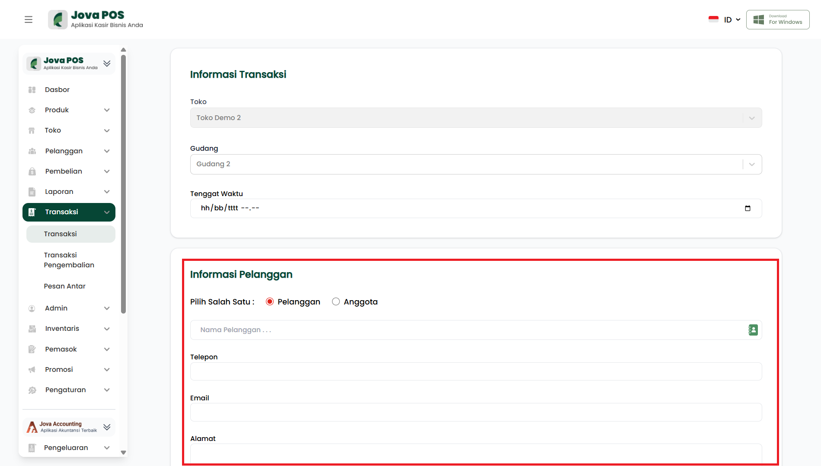Click the Promosi megaphone icon
The height and width of the screenshot is (466, 821).
(x=32, y=370)
